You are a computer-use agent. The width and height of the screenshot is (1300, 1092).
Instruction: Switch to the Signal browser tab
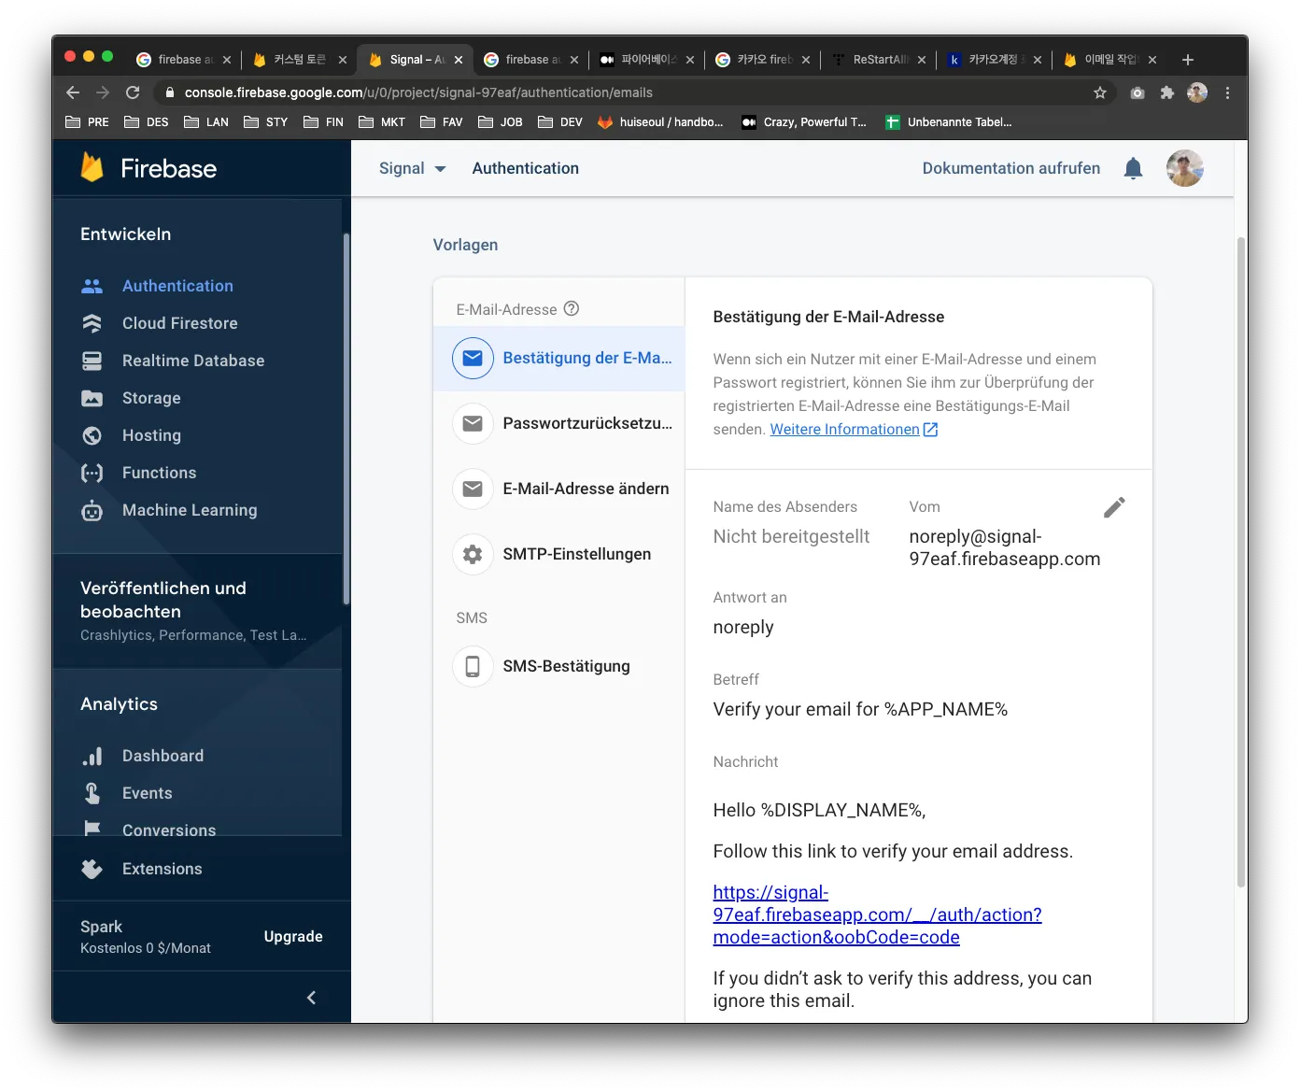click(x=417, y=60)
